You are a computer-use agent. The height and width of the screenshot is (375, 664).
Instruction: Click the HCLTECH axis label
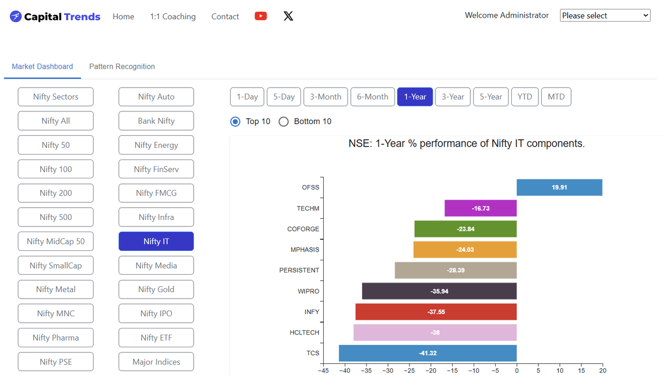tap(304, 332)
